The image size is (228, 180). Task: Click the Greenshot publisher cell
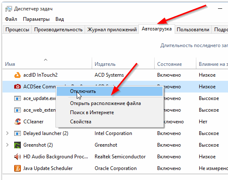pos(106,145)
